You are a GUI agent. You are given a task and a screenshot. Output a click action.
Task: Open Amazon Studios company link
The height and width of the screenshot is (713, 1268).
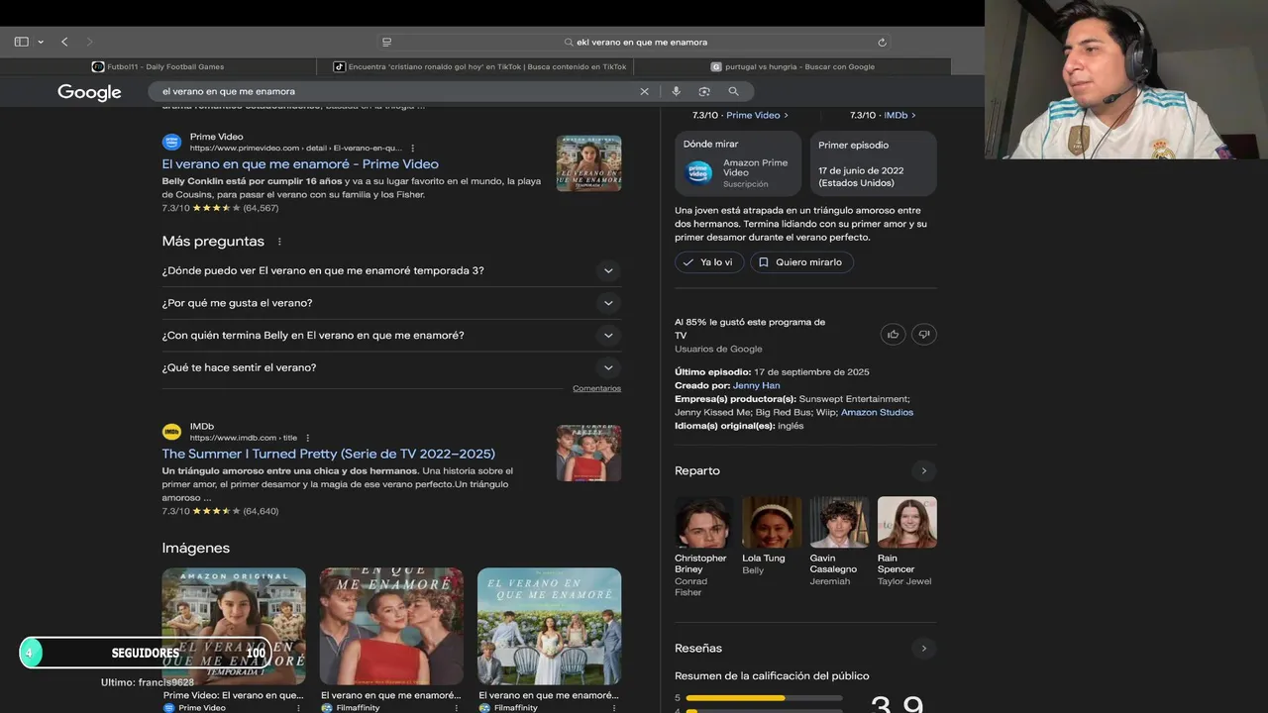[x=877, y=412]
